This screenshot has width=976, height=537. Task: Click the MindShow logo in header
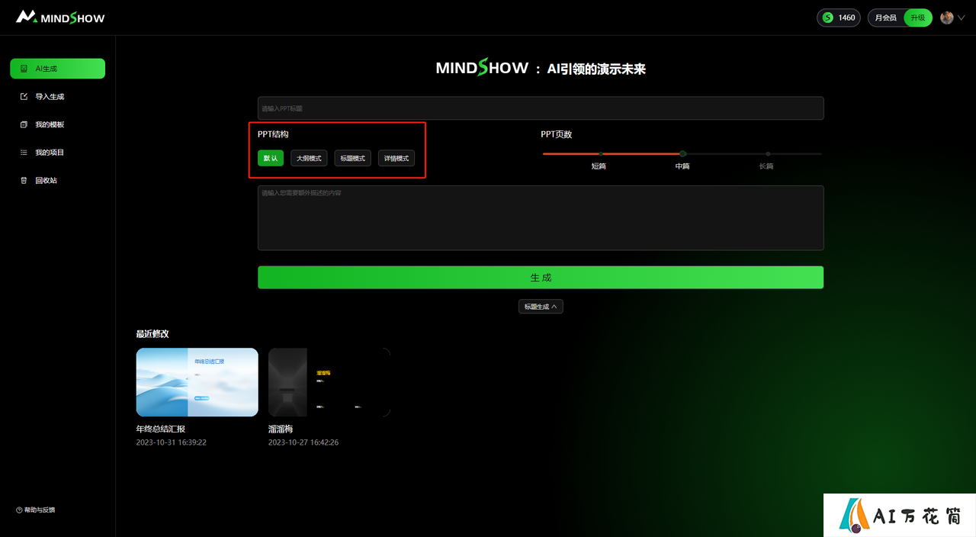(x=60, y=17)
